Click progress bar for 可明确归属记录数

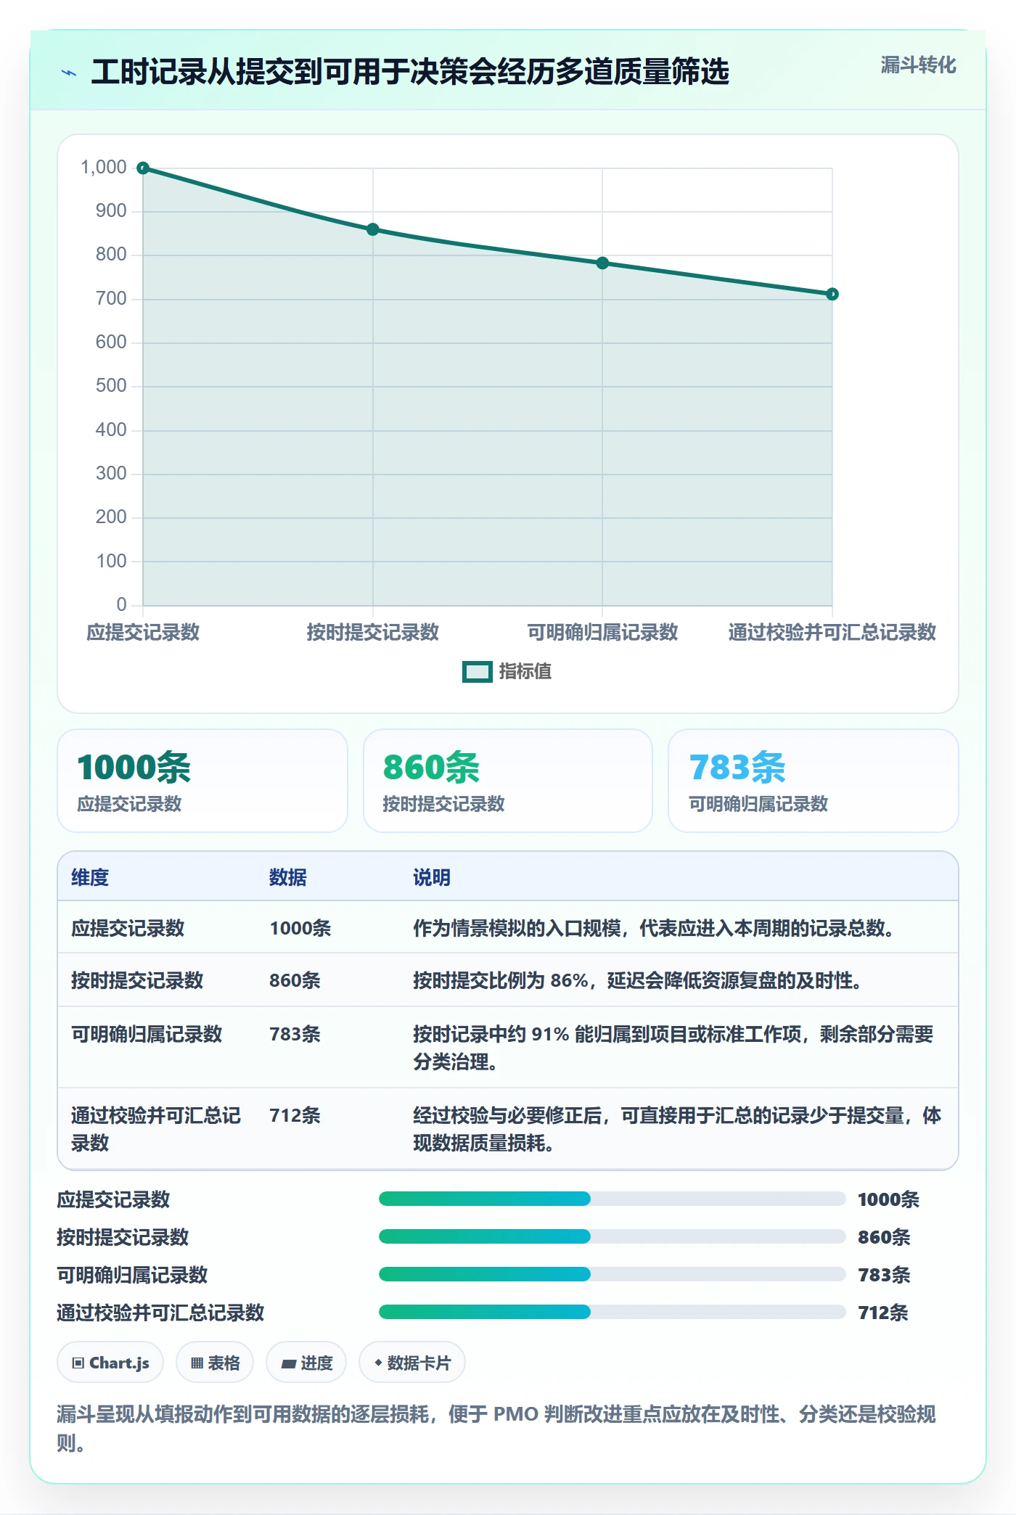(612, 1274)
